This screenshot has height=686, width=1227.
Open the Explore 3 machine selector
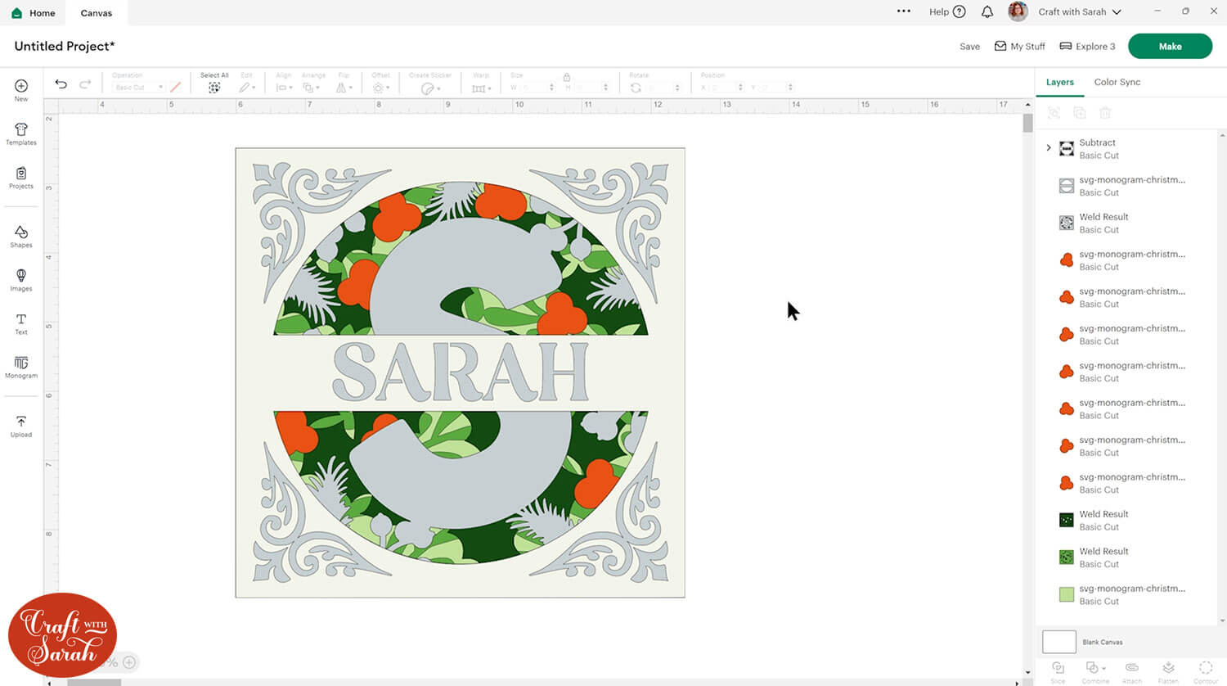point(1087,47)
